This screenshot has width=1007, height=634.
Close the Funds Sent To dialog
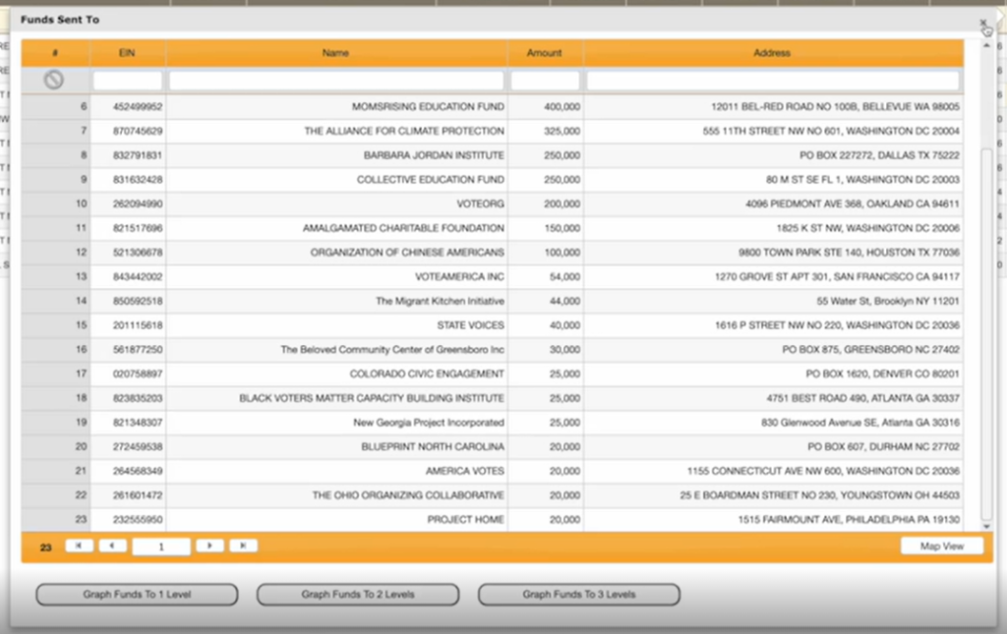(983, 23)
